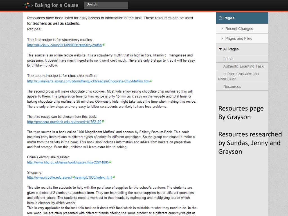
Task: Open the viewing/L1930/index.html link
Action: [93, 177]
